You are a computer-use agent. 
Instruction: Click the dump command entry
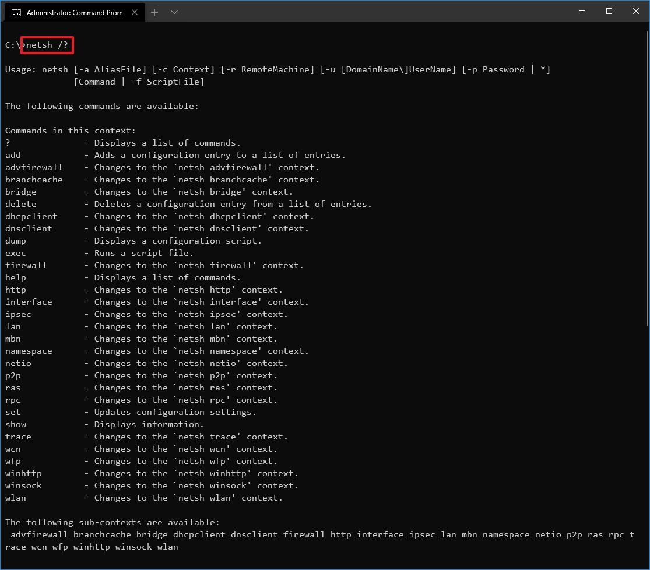15,240
